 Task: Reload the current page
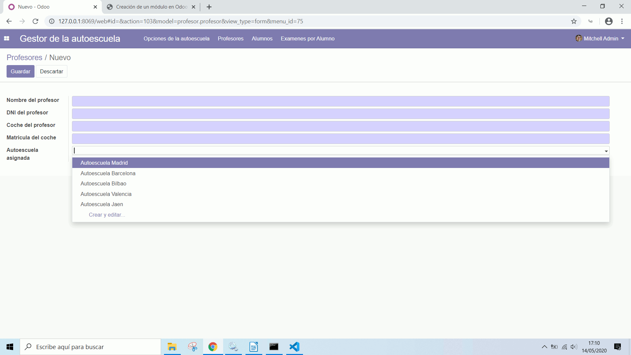pyautogui.click(x=35, y=21)
